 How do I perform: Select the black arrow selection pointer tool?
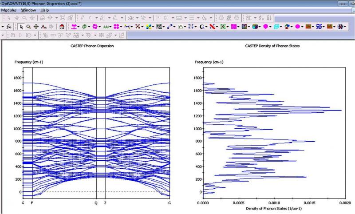click(21, 27)
